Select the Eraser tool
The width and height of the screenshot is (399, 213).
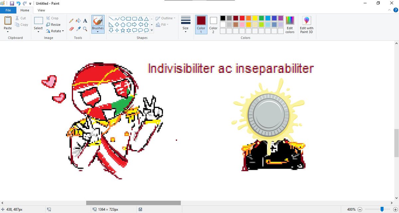[x=71, y=29]
